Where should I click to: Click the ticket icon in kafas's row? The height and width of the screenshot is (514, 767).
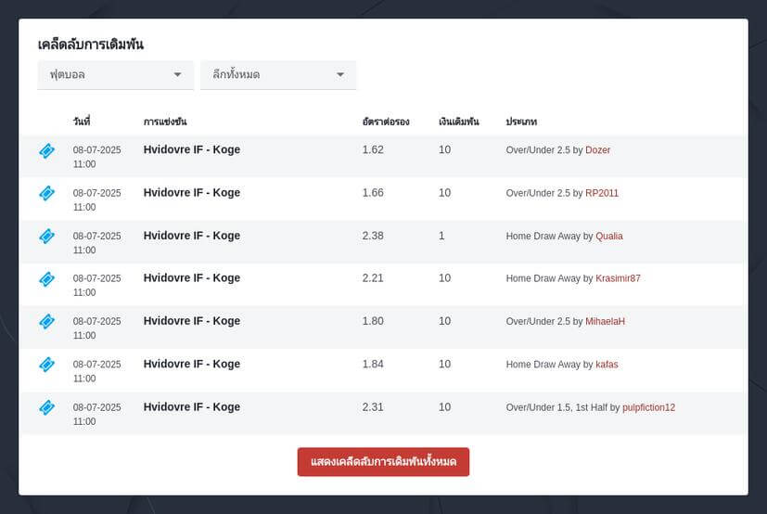click(x=47, y=365)
